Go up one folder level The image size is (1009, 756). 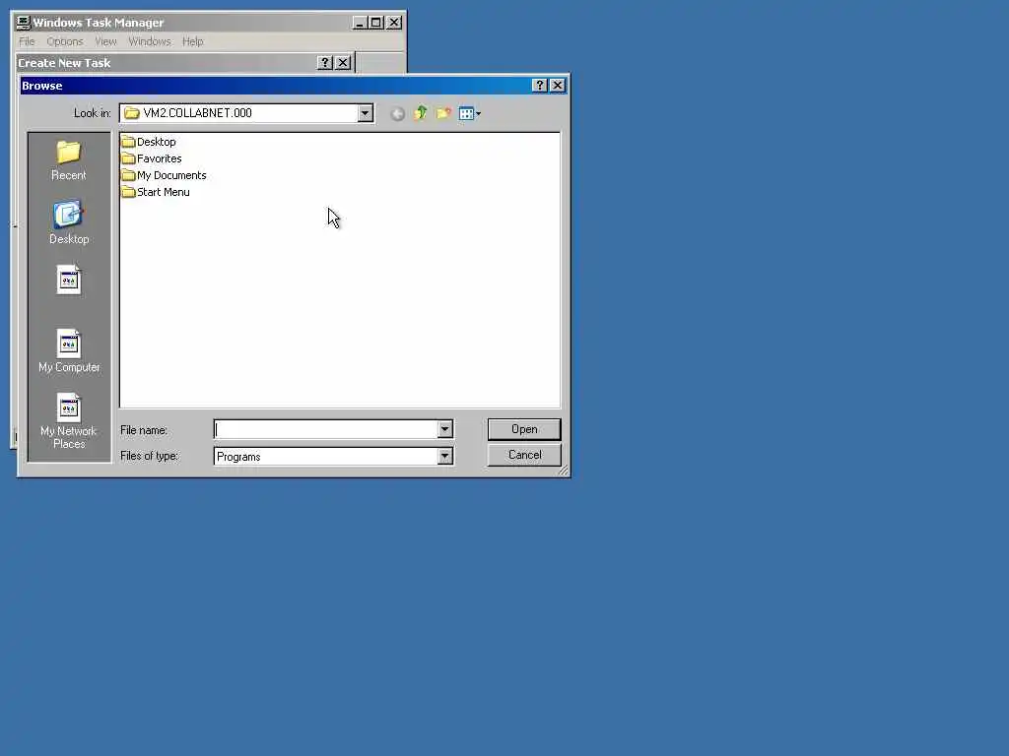(x=420, y=114)
